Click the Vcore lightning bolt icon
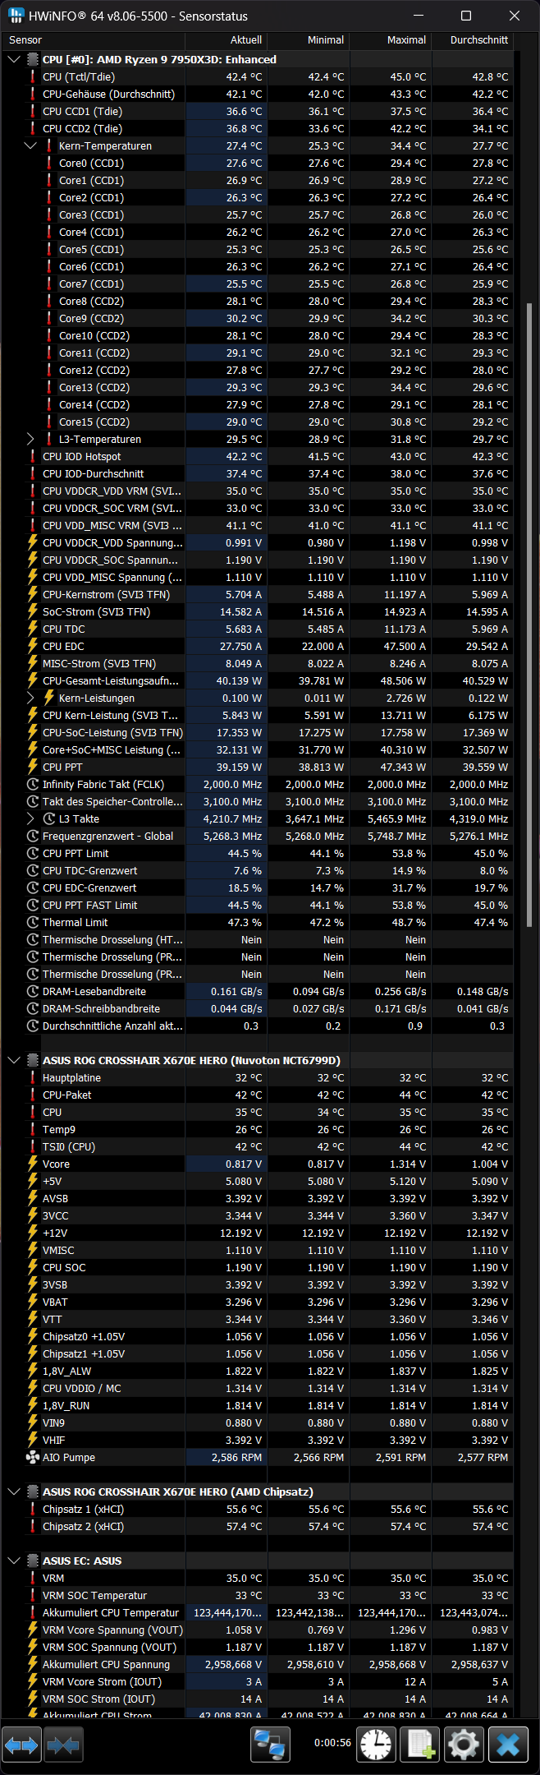This screenshot has width=540, height=1775. 33,1164
